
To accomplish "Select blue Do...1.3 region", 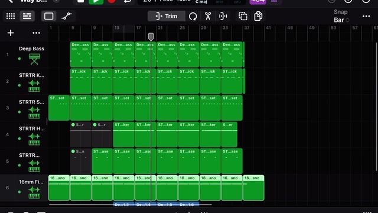I will 123,204.
